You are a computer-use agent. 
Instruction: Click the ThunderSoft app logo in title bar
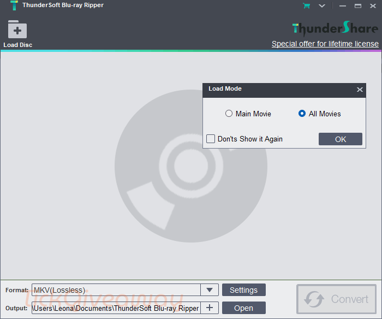(14, 5)
